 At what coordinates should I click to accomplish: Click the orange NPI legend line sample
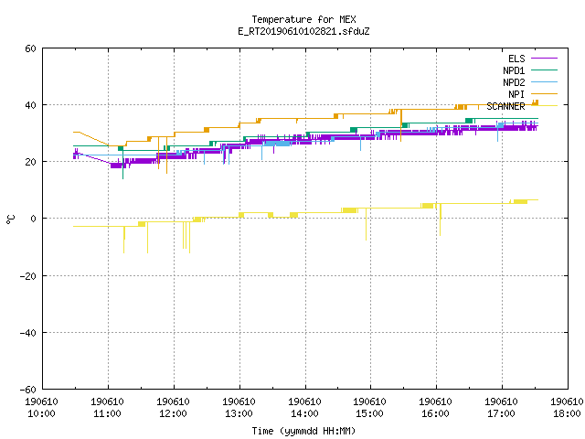544,93
